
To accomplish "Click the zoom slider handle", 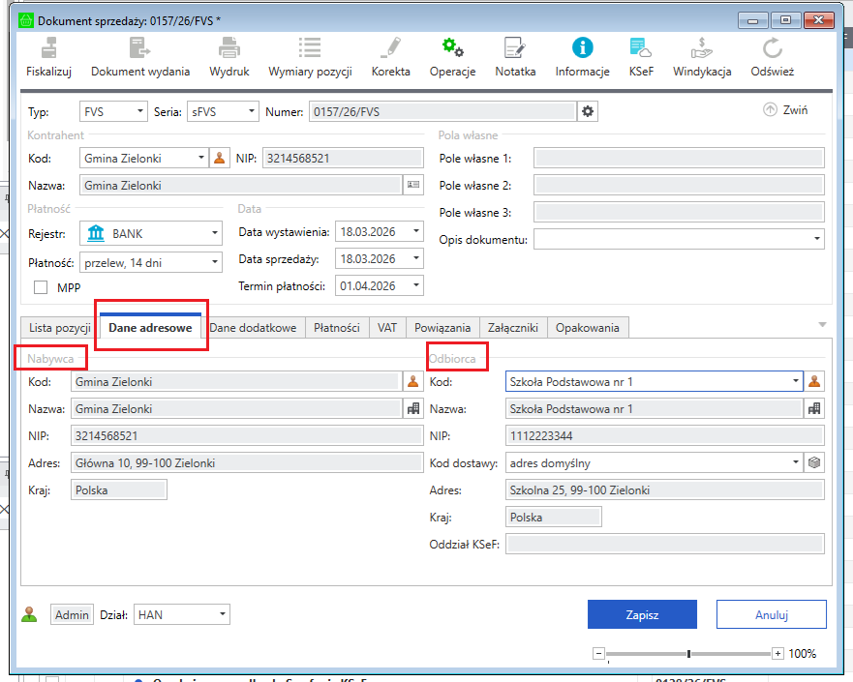I will point(688,654).
